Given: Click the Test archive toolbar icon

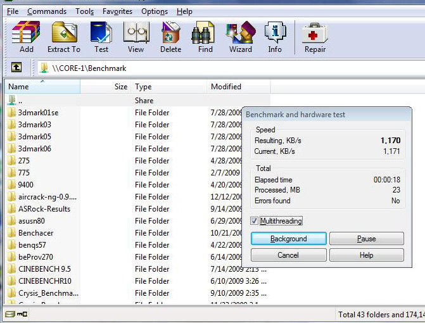Looking at the screenshot, I should pyautogui.click(x=101, y=32).
